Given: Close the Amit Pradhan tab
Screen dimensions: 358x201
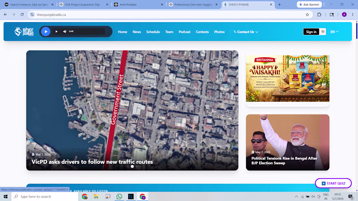Looking at the screenshot, I should point(162,5).
